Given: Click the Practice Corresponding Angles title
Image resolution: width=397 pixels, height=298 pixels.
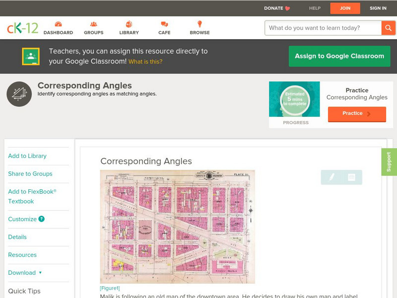Looking at the screenshot, I should (x=357, y=94).
